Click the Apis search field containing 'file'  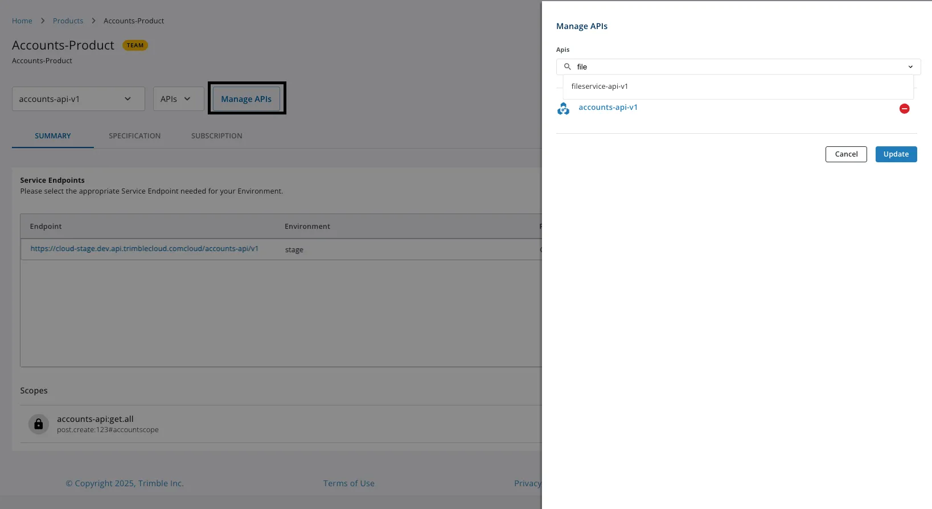click(738, 67)
